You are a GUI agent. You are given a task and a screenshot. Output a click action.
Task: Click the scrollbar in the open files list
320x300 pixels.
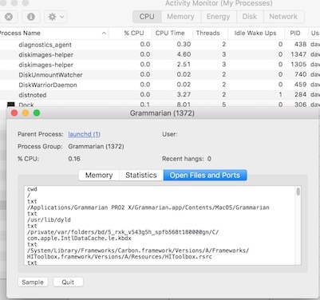[298, 191]
